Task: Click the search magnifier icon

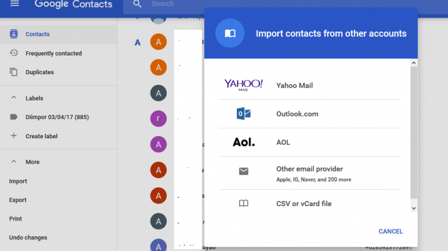Action: (138, 4)
